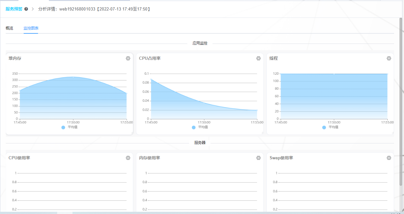Screen dimensions: 404x214
Task: Click the 服务器 section heading
Action: tap(200, 143)
